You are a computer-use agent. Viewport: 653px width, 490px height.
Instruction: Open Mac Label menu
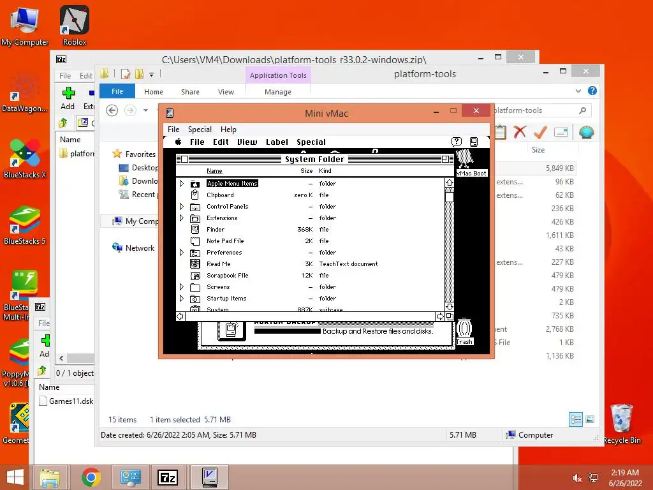click(277, 142)
